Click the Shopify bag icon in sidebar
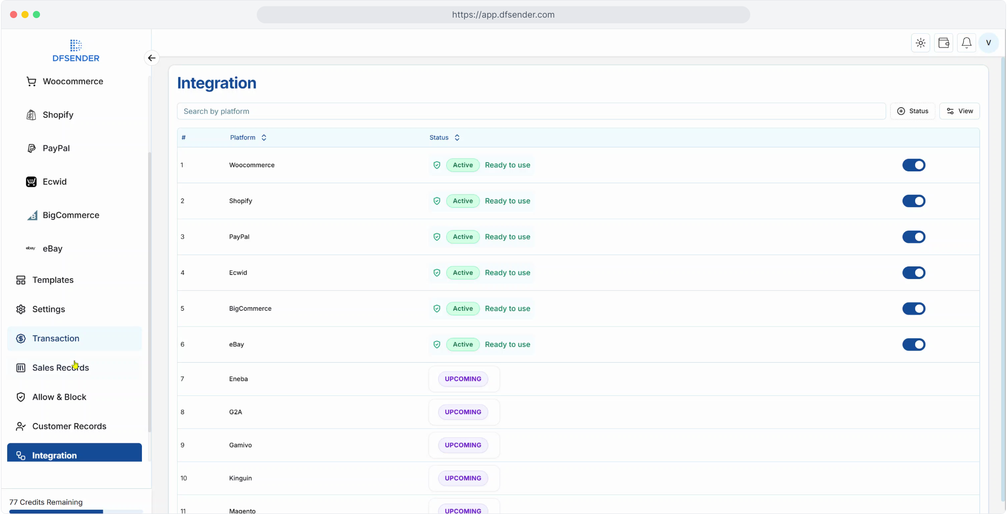 (x=31, y=115)
